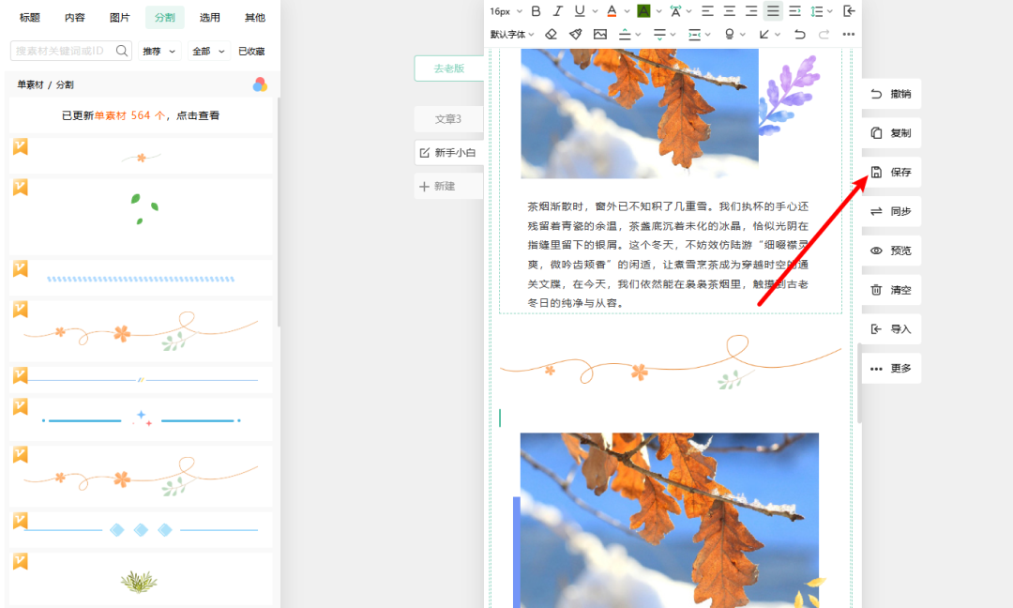Open the 推荐 sort dropdown
The image size is (1013, 608).
tap(159, 52)
